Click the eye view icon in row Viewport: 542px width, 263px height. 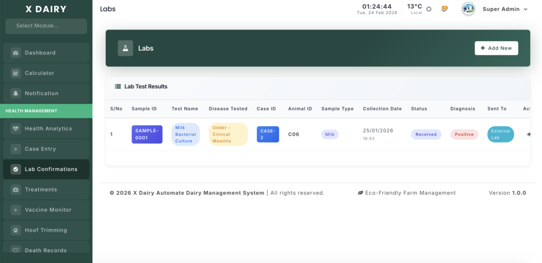coord(528,134)
